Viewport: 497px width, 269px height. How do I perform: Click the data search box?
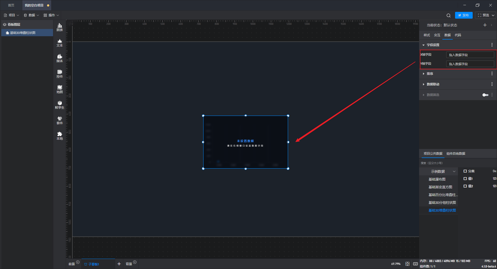point(458,163)
